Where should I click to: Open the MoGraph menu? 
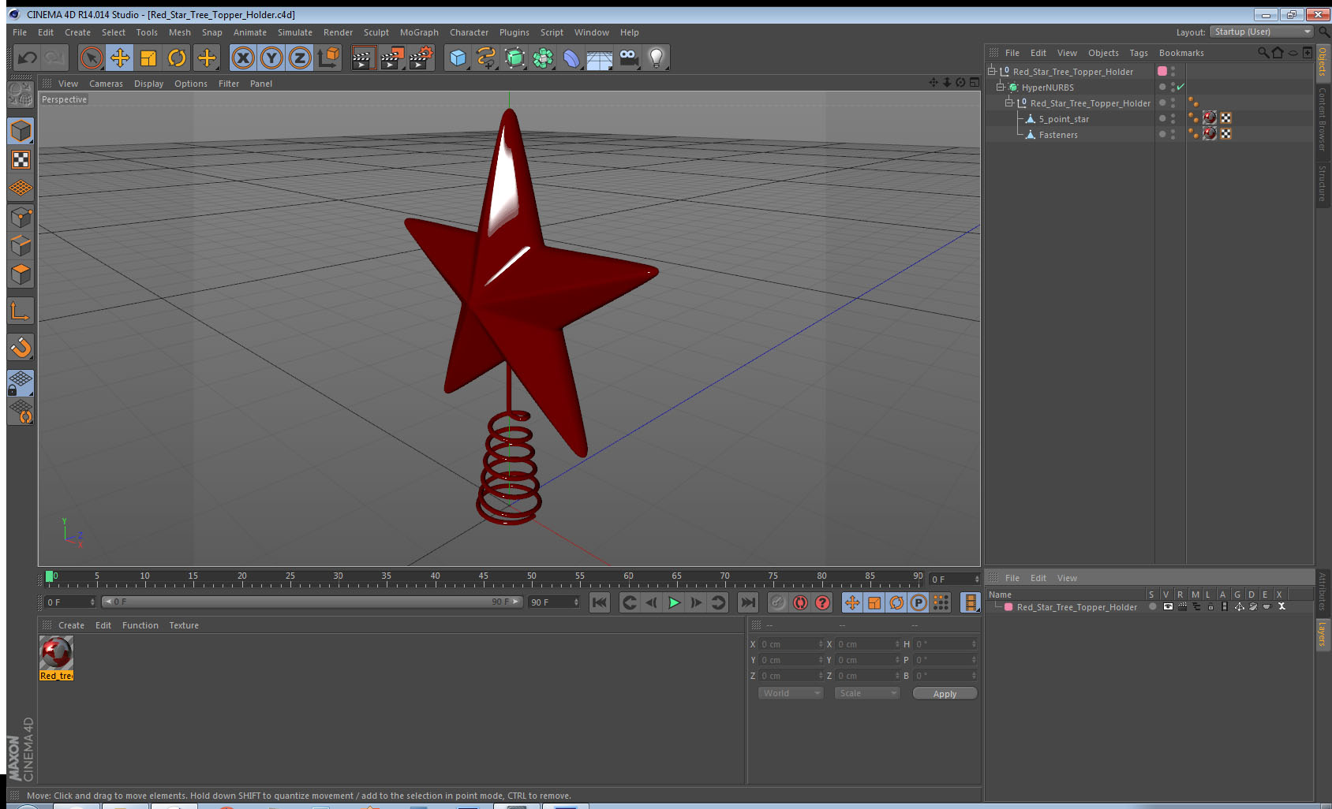point(419,32)
